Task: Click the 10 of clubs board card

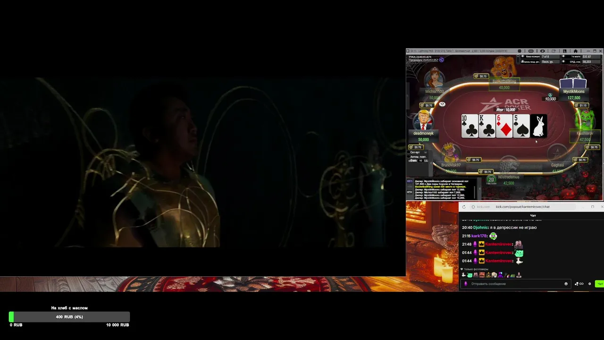Action: click(x=470, y=126)
